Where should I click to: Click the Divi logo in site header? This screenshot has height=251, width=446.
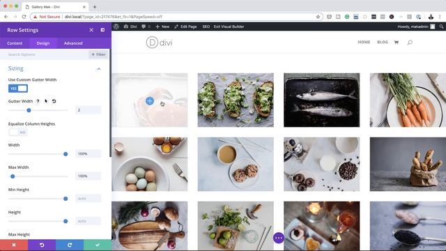tap(160, 43)
